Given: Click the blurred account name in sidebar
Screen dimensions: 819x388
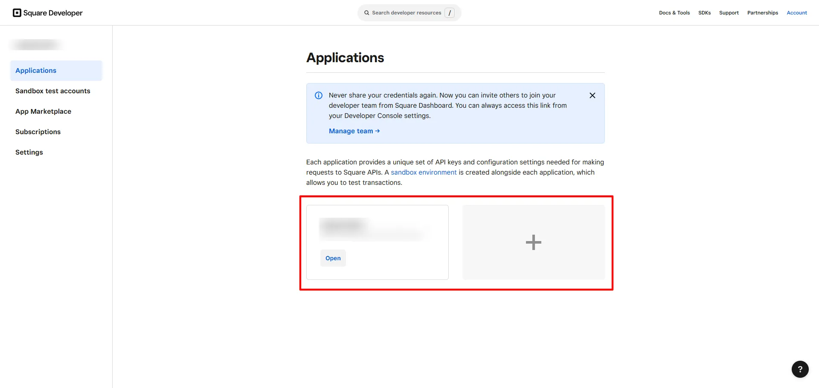Looking at the screenshot, I should (36, 45).
